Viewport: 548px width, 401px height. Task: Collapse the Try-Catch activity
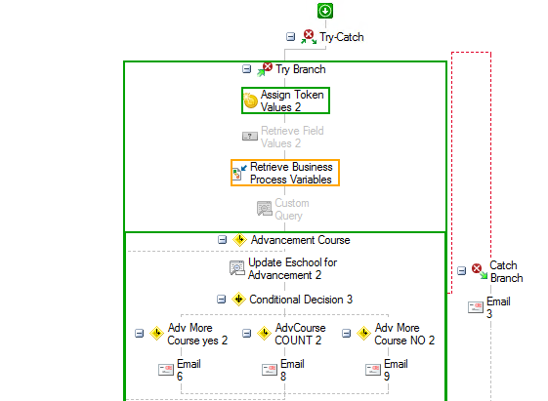290,37
